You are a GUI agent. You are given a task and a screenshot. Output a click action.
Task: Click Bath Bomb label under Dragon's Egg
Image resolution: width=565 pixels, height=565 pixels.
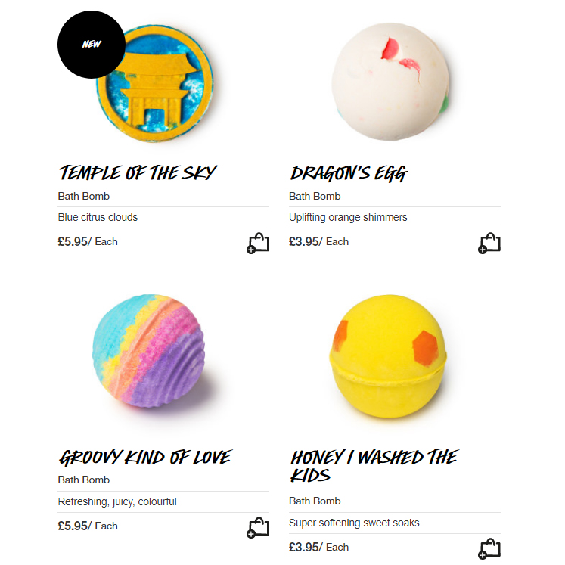(x=315, y=197)
